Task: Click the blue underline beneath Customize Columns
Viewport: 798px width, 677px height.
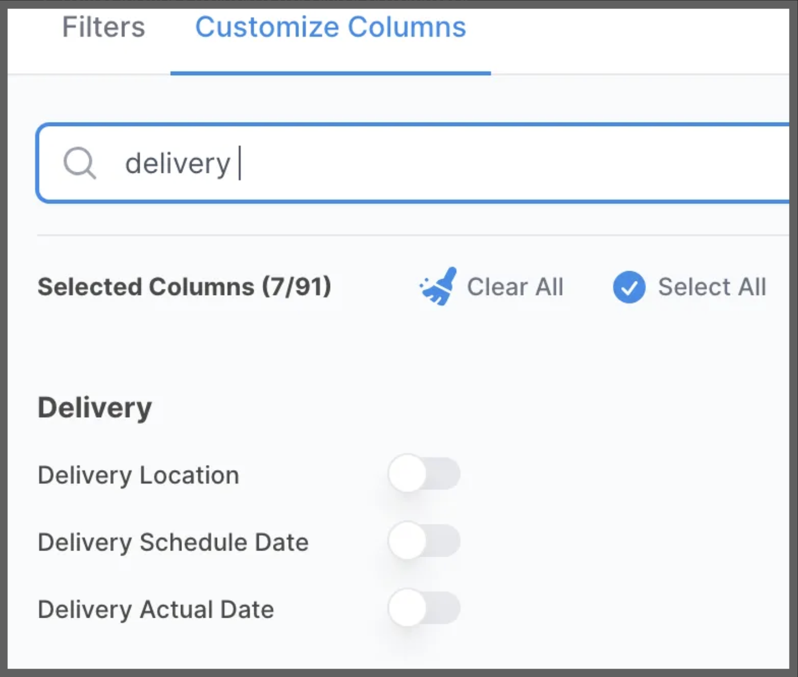Action: (x=331, y=73)
